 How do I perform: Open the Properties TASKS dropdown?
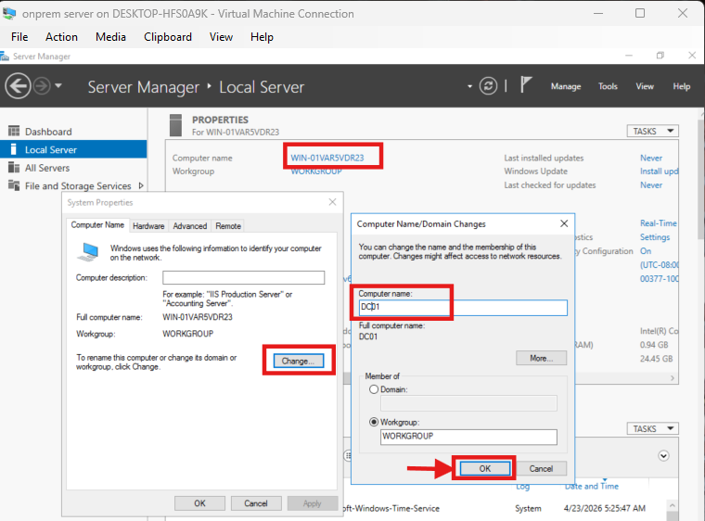653,132
